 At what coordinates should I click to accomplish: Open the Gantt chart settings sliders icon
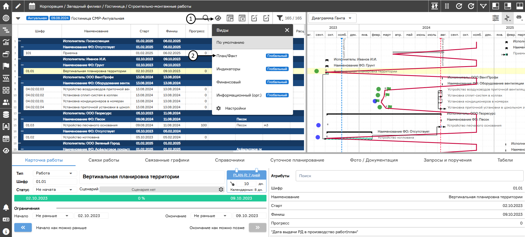(496, 18)
